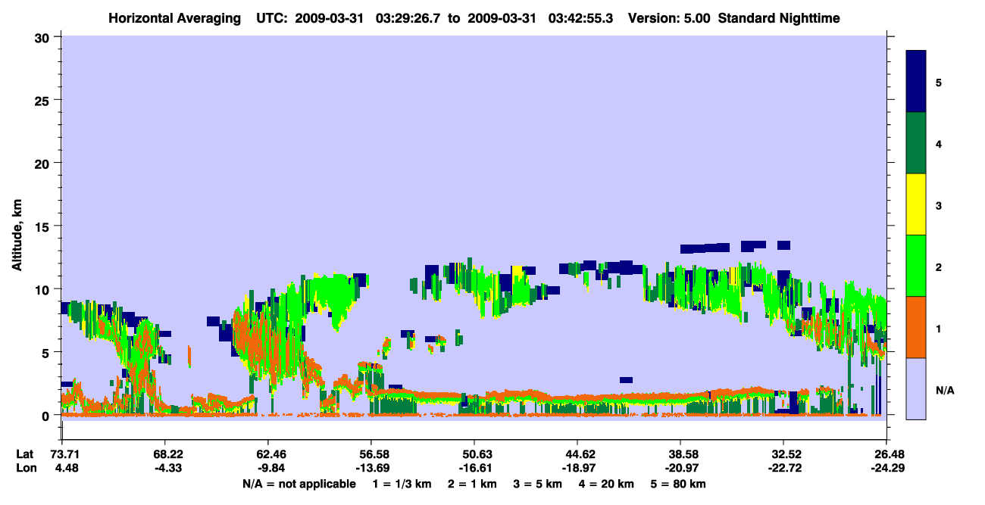This screenshot has width=985, height=505.
Task: Click the 'Lon' row label
Action: [x=26, y=468]
